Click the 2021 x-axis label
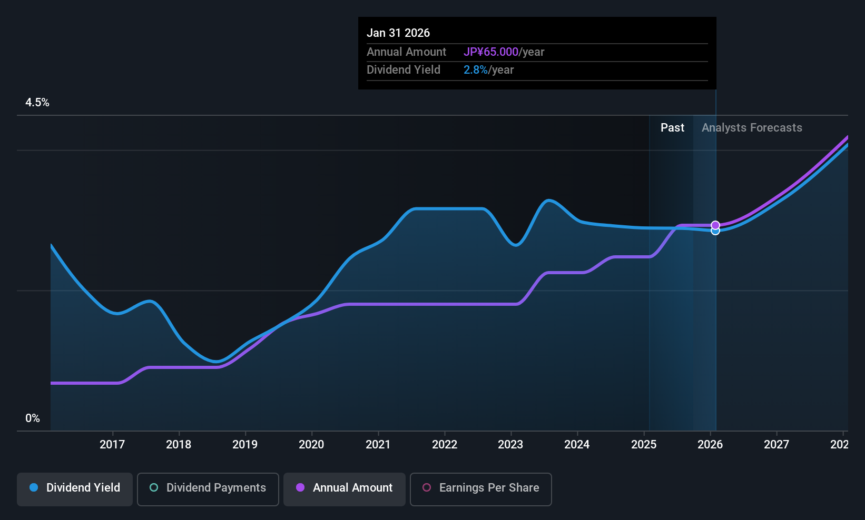The width and height of the screenshot is (865, 520). click(378, 445)
